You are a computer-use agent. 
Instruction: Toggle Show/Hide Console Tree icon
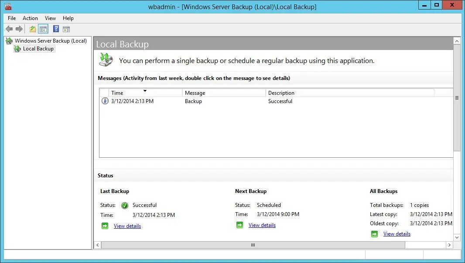43,29
